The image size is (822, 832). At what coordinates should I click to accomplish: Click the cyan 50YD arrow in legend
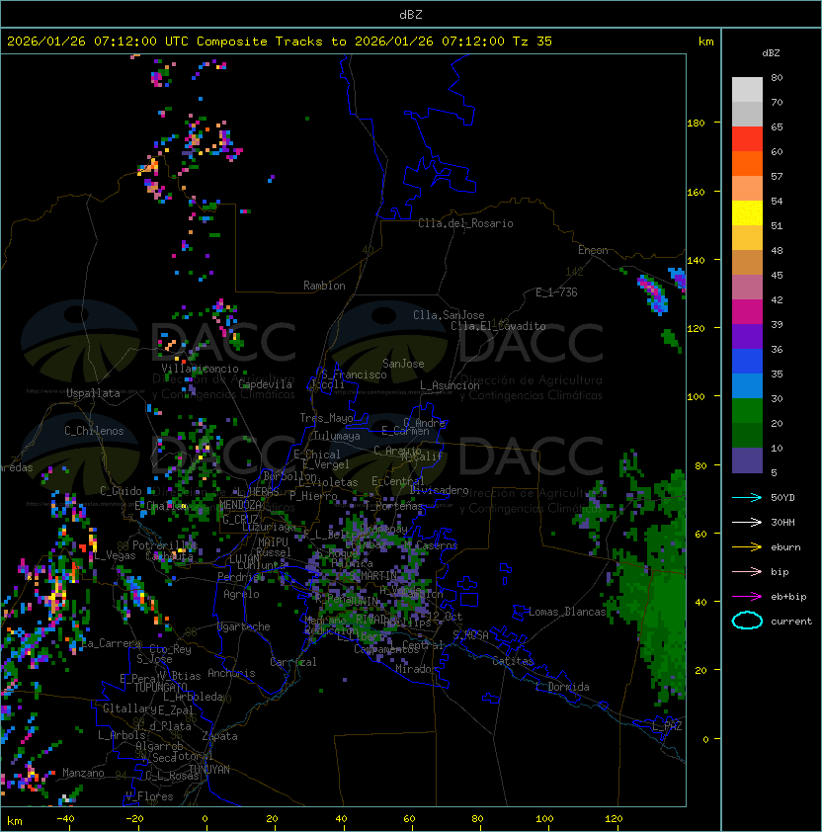(747, 497)
